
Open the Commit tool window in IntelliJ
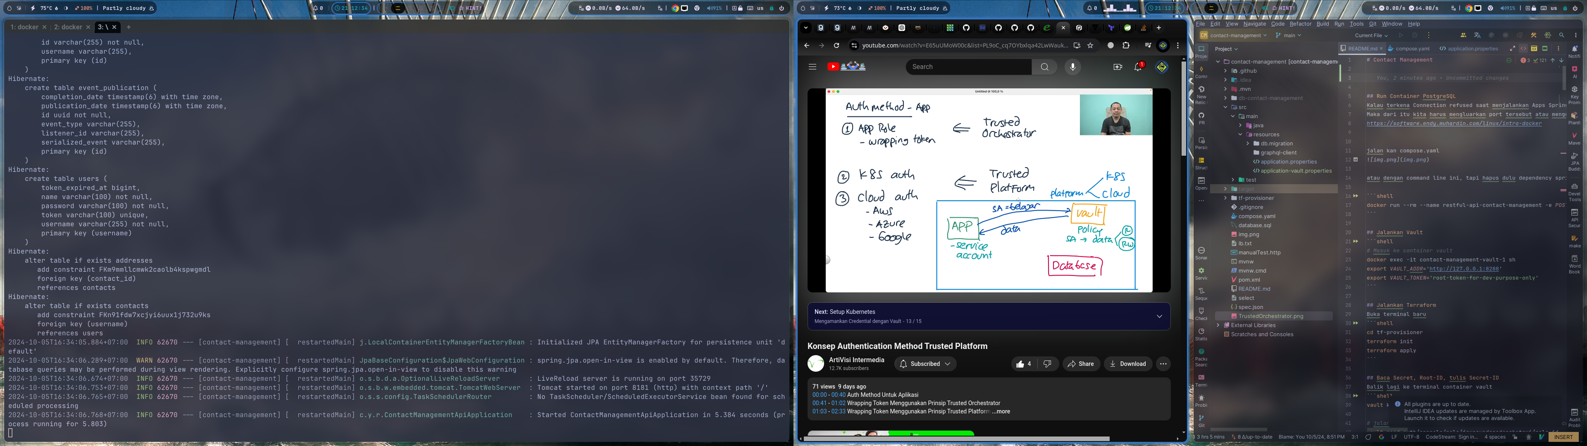pyautogui.click(x=1201, y=72)
